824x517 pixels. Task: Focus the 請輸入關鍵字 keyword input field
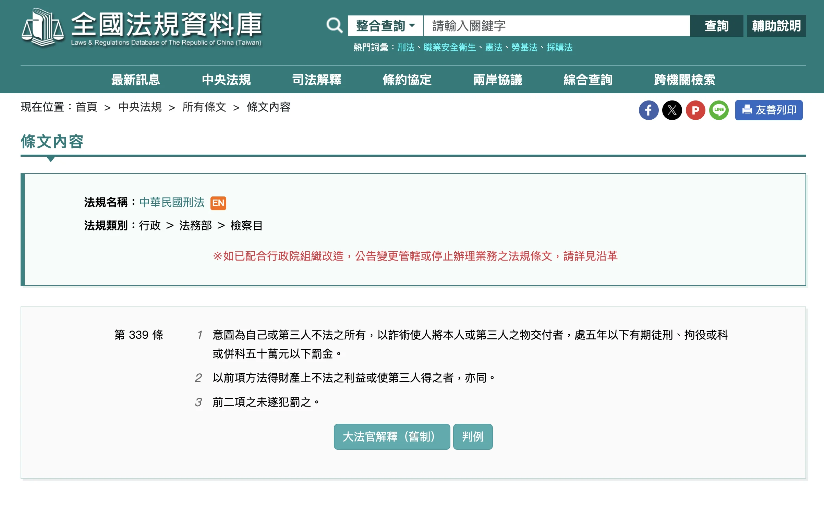[x=557, y=26]
